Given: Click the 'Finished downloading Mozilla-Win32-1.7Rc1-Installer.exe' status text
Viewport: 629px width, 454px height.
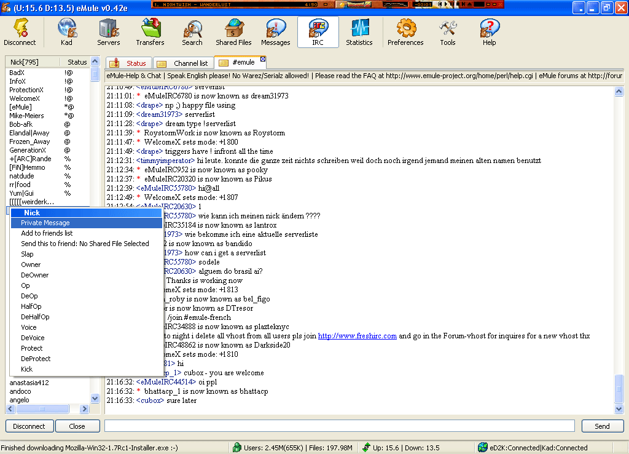Looking at the screenshot, I should point(90,448).
